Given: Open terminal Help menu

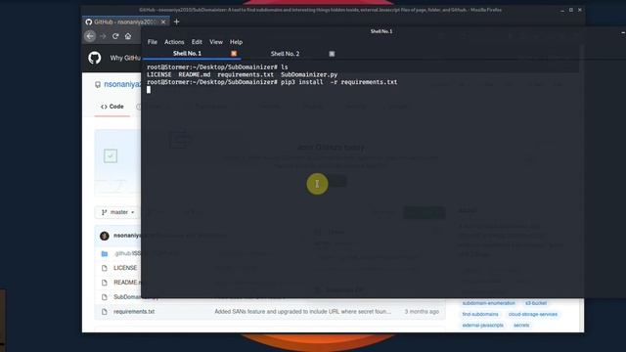Looking at the screenshot, I should click(236, 42).
